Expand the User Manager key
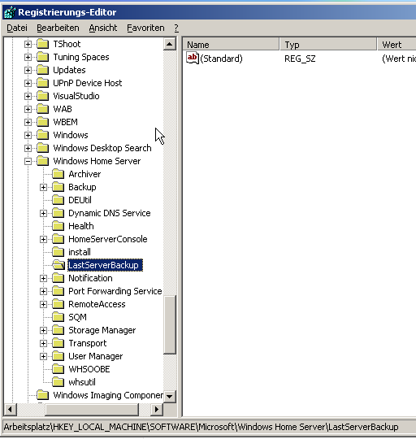The height and width of the screenshot is (439, 416). 43,356
